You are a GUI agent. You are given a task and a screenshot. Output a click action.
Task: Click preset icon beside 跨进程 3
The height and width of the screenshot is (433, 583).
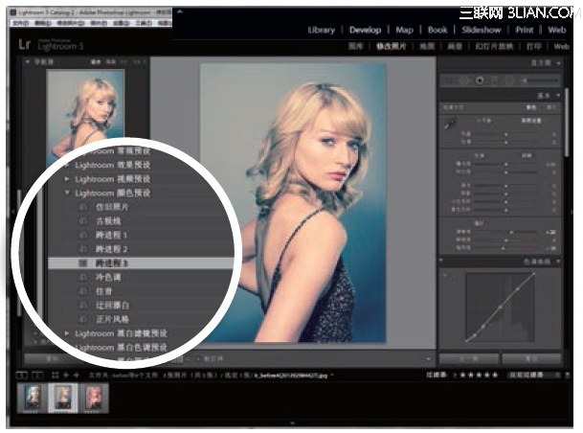pos(83,263)
